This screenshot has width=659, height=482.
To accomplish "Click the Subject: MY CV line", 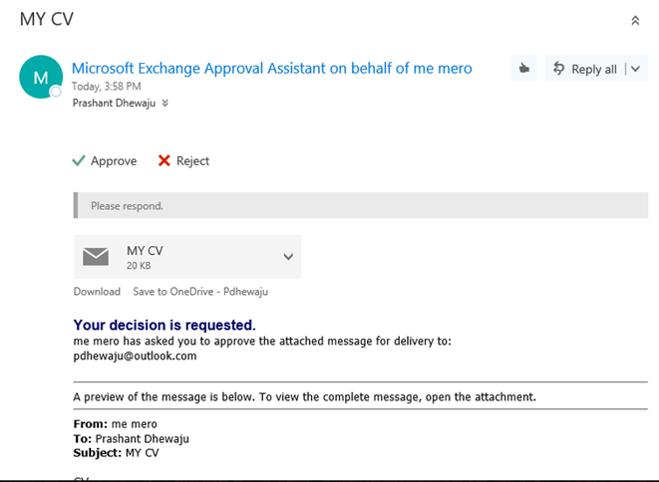I will [116, 453].
